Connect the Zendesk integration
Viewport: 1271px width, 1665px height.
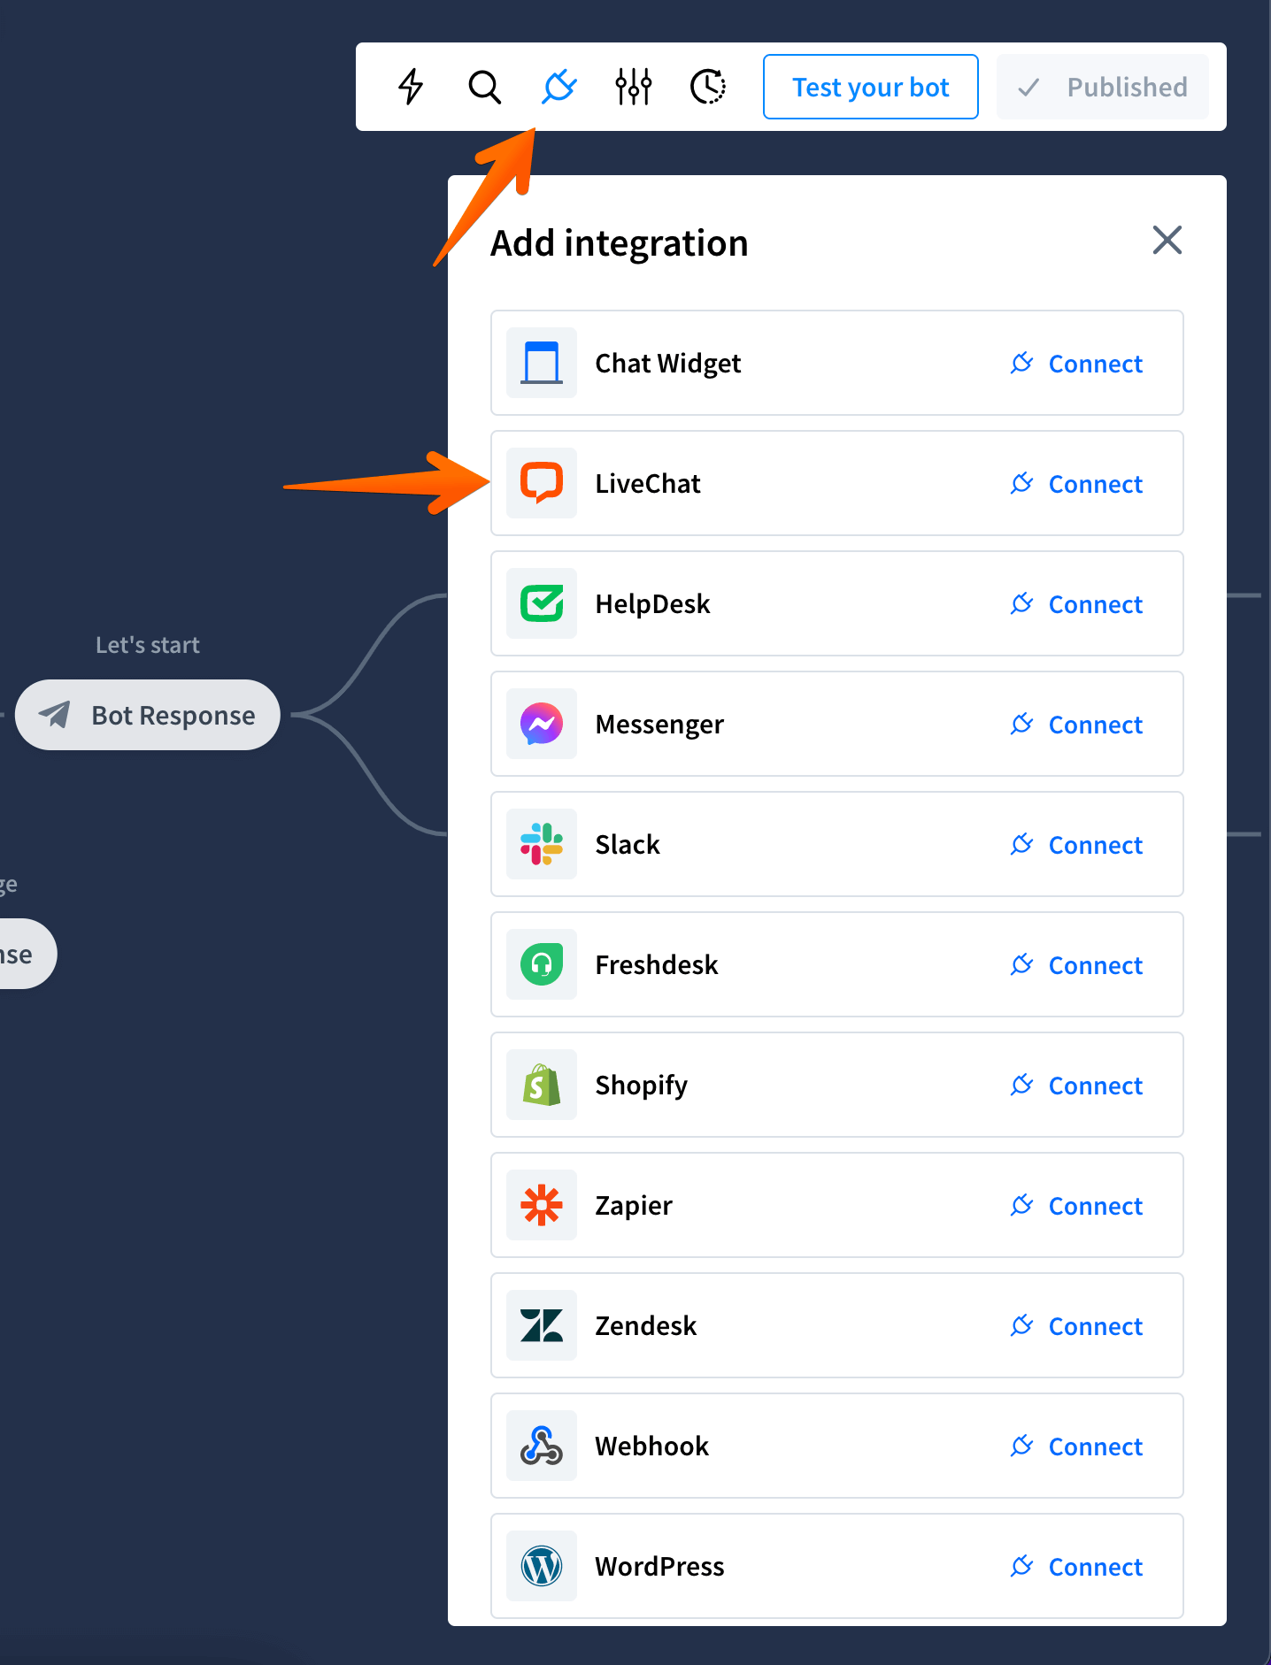coord(1076,1326)
